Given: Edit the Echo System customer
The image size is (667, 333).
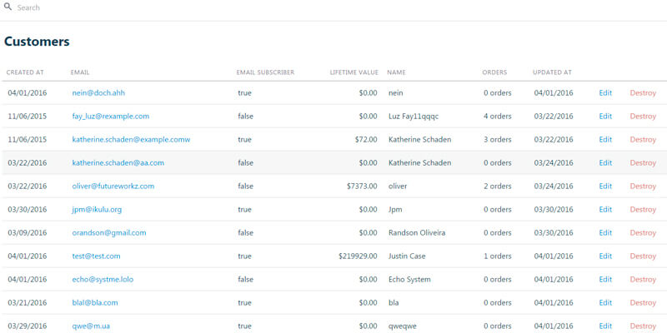Looking at the screenshot, I should point(605,280).
